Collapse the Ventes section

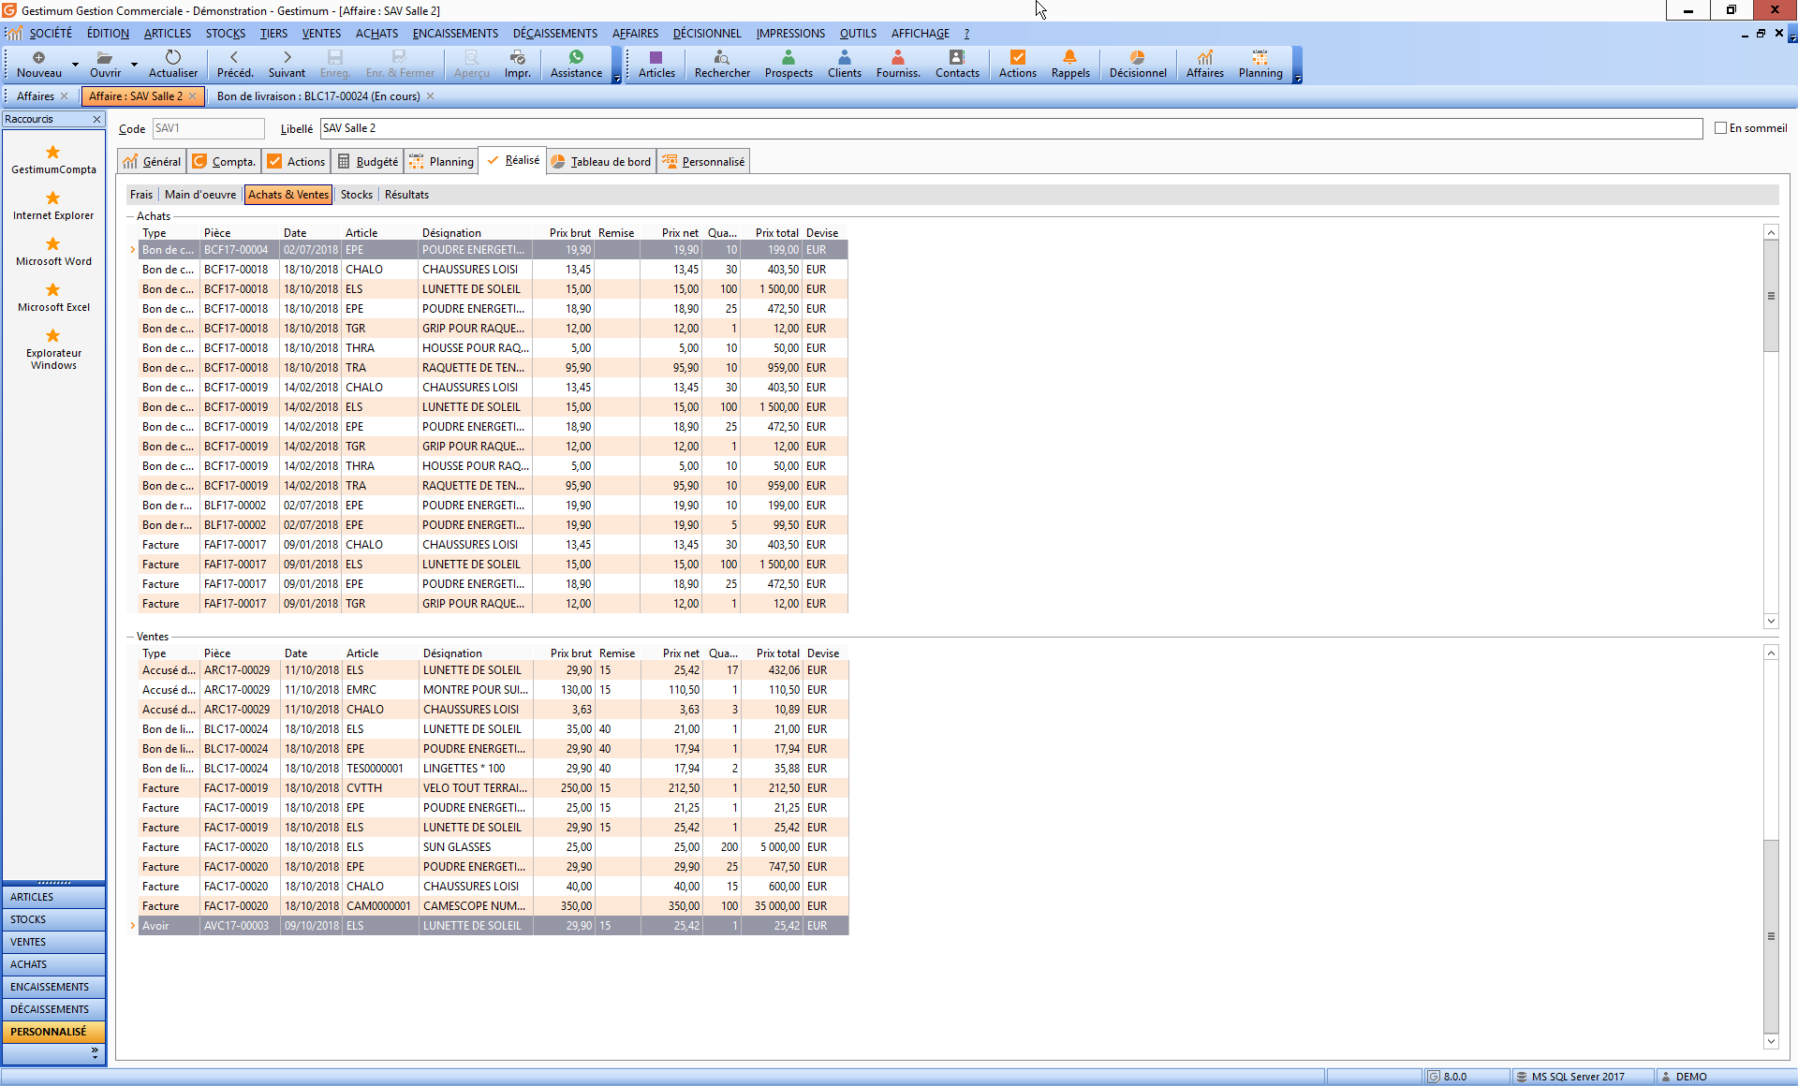pos(130,637)
